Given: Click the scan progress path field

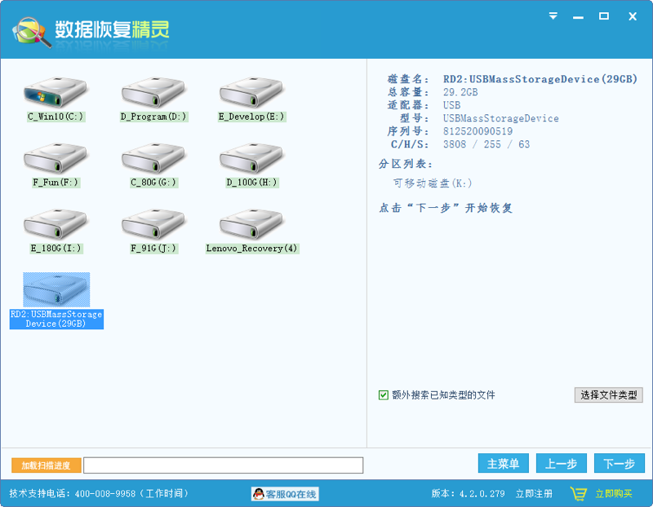Looking at the screenshot, I should (x=223, y=465).
